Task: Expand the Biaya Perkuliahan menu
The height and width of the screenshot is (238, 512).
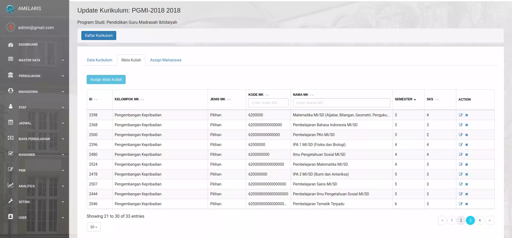Action: tap(63, 139)
